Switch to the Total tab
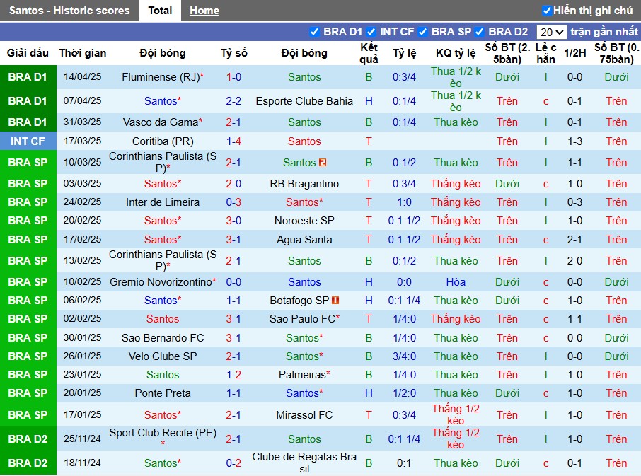Image resolution: width=641 pixels, height=476 pixels. pyautogui.click(x=160, y=11)
